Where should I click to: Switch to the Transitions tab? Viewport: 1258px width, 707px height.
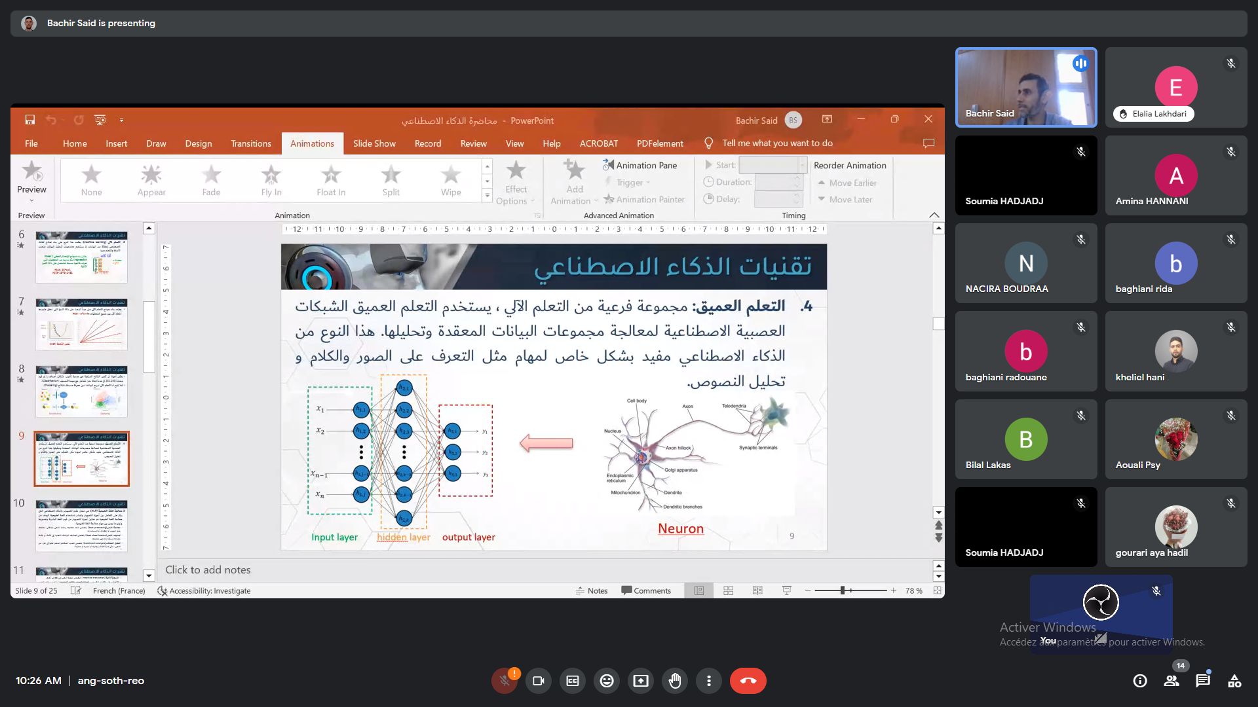250,143
